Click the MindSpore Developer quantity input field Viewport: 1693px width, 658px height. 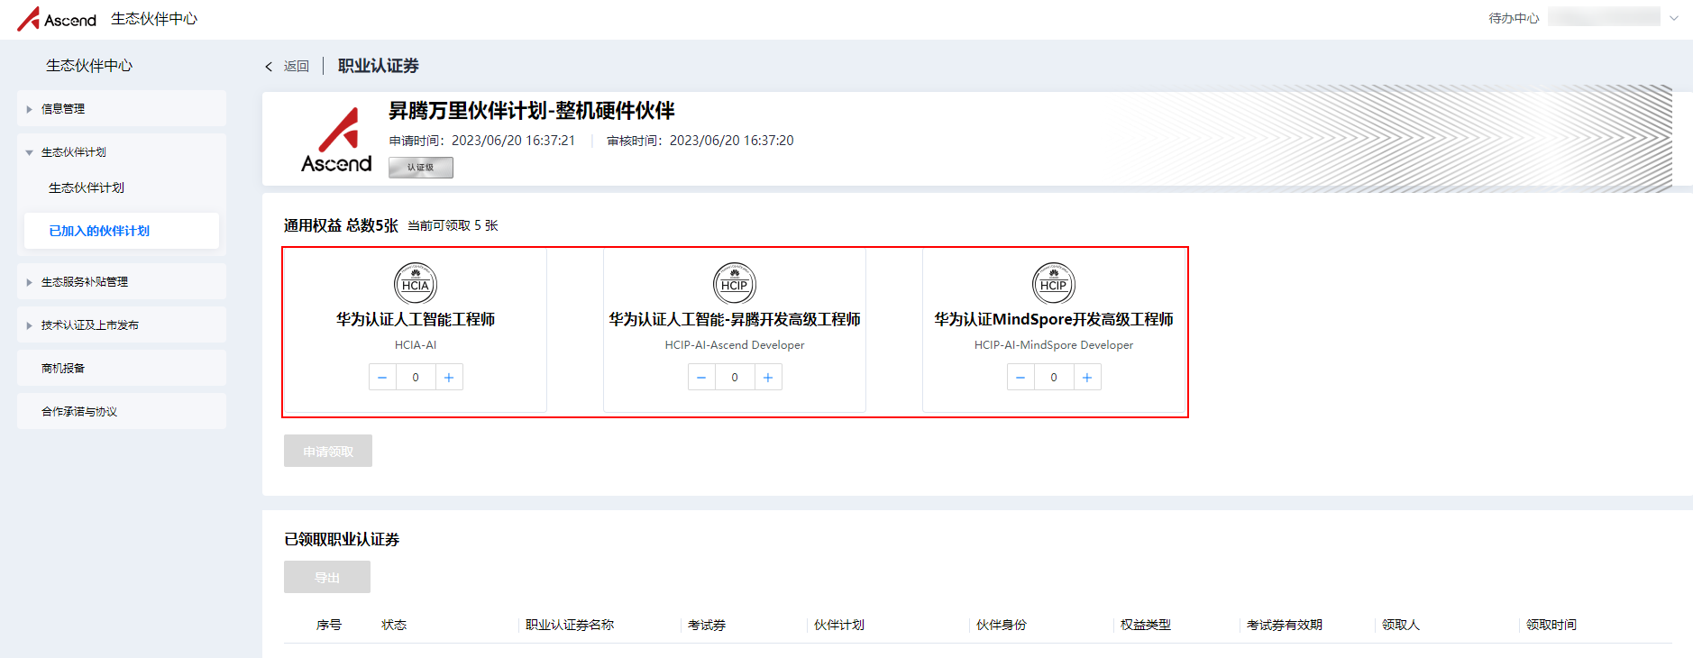point(1054,378)
